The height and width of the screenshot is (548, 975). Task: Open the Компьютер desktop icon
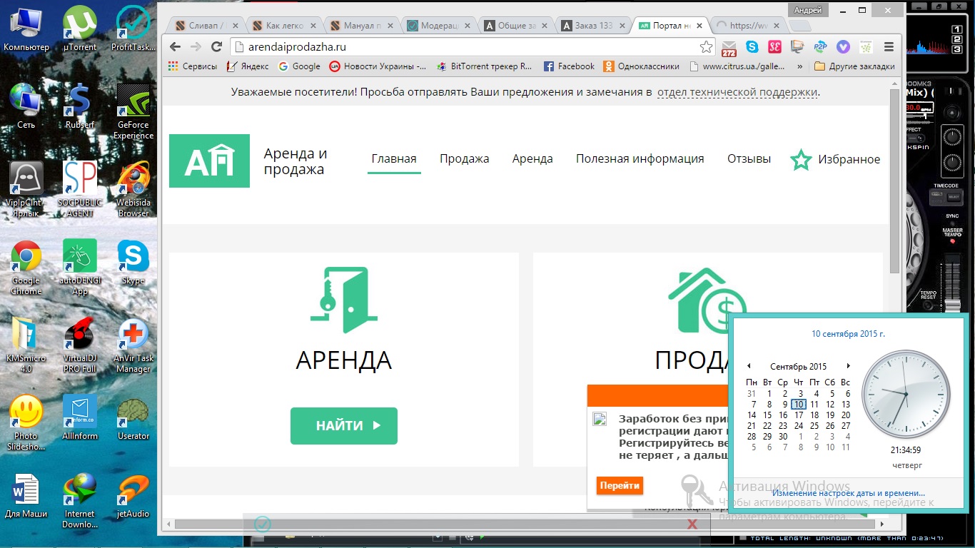pyautogui.click(x=26, y=29)
